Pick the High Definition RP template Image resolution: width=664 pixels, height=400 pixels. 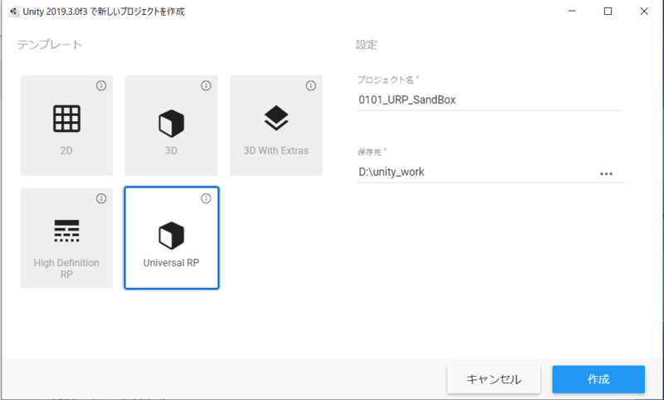(x=66, y=238)
